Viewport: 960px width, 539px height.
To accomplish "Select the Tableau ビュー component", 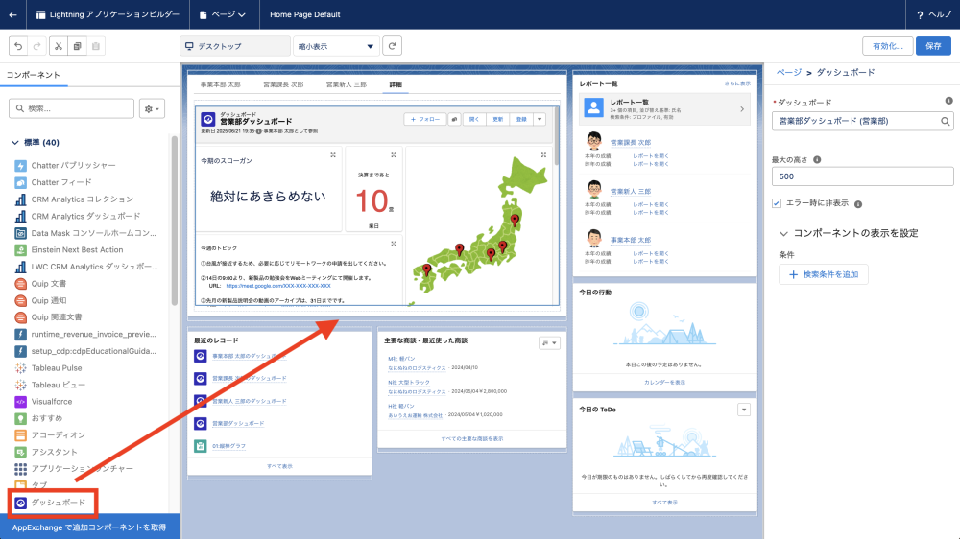I will click(59, 385).
